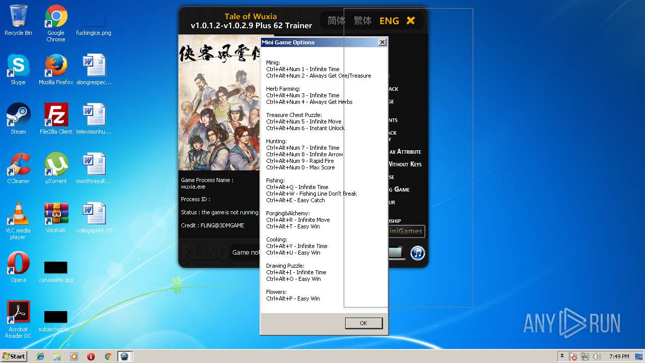Image resolution: width=645 pixels, height=363 pixels.
Task: Open the media player taskbar icon
Action: (x=74, y=356)
